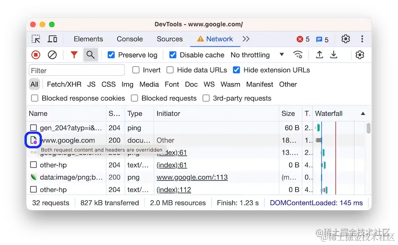The width and height of the screenshot is (398, 245).
Task: Sort by the Name column header
Action: click(x=66, y=113)
